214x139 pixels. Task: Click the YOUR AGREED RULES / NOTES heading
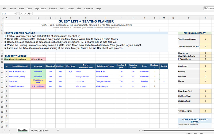(195, 121)
